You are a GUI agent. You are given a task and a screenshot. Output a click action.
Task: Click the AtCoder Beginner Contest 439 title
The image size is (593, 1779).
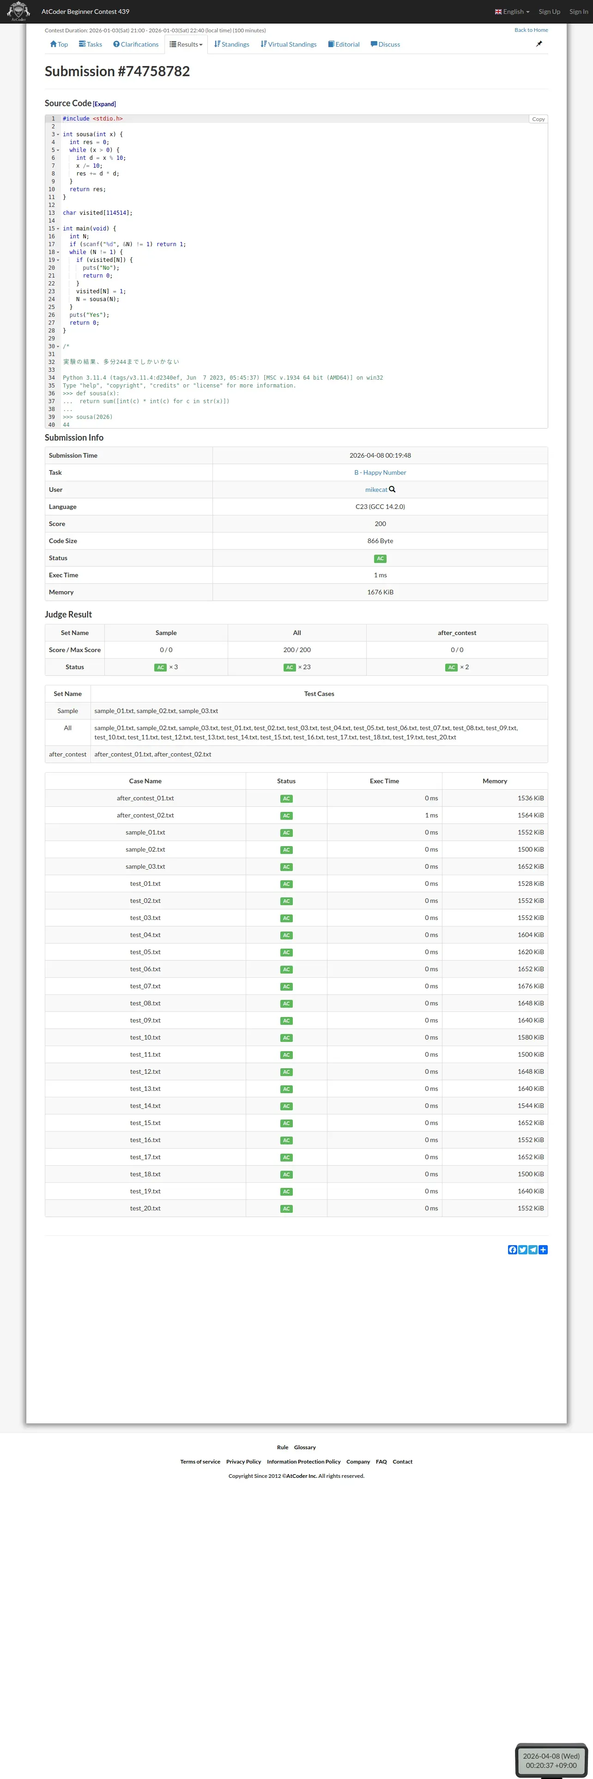tap(85, 12)
